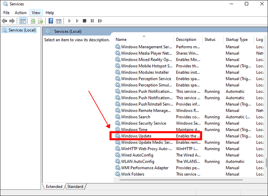Click the Pause Service icon
Viewport: 268px width, 196px height.
coord(92,21)
